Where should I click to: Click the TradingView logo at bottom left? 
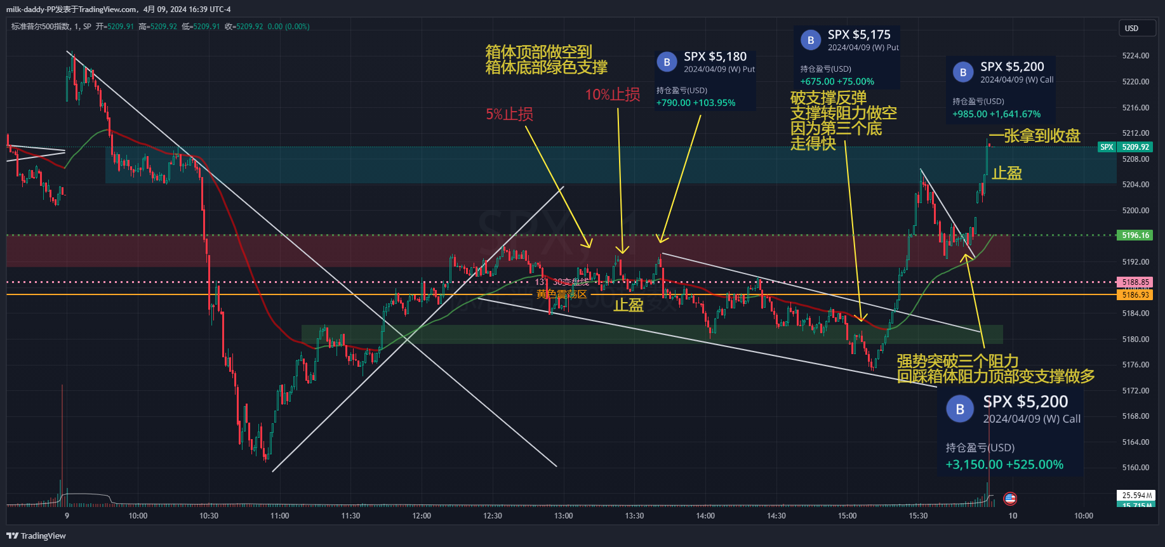coord(36,536)
